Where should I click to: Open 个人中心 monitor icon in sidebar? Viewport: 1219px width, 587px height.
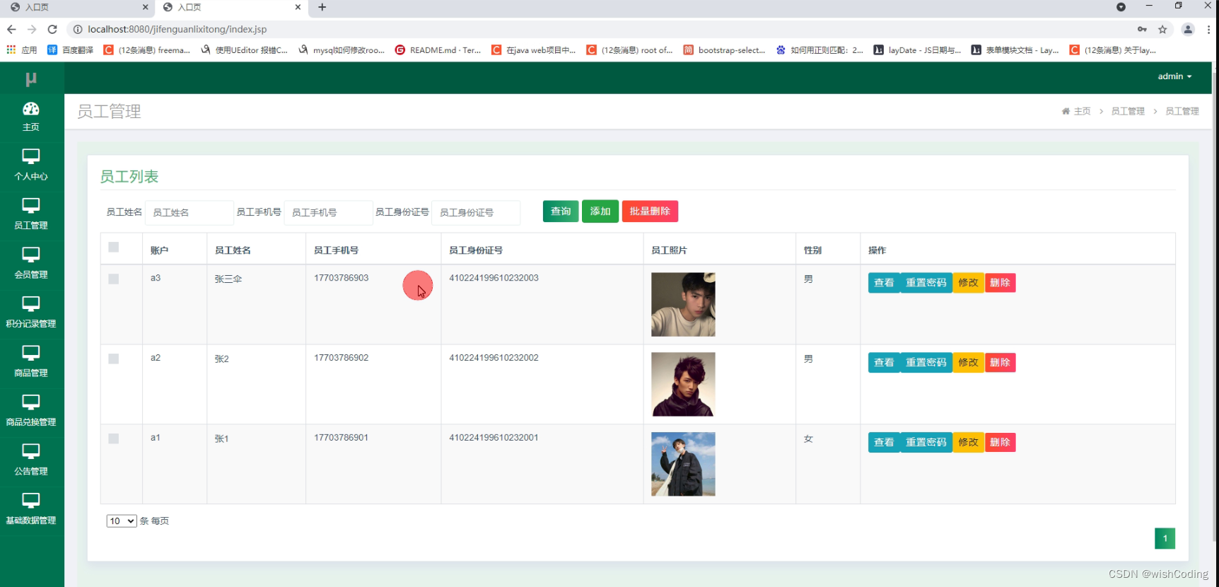pos(31,156)
